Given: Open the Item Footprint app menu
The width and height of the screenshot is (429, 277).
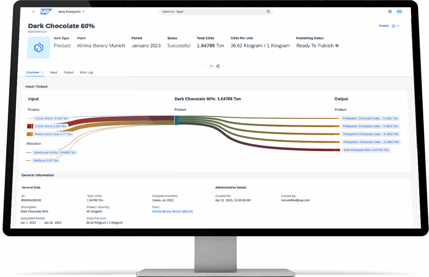Looking at the screenshot, I should click(x=71, y=12).
